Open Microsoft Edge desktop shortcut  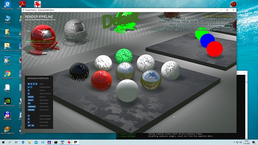coord(7,5)
